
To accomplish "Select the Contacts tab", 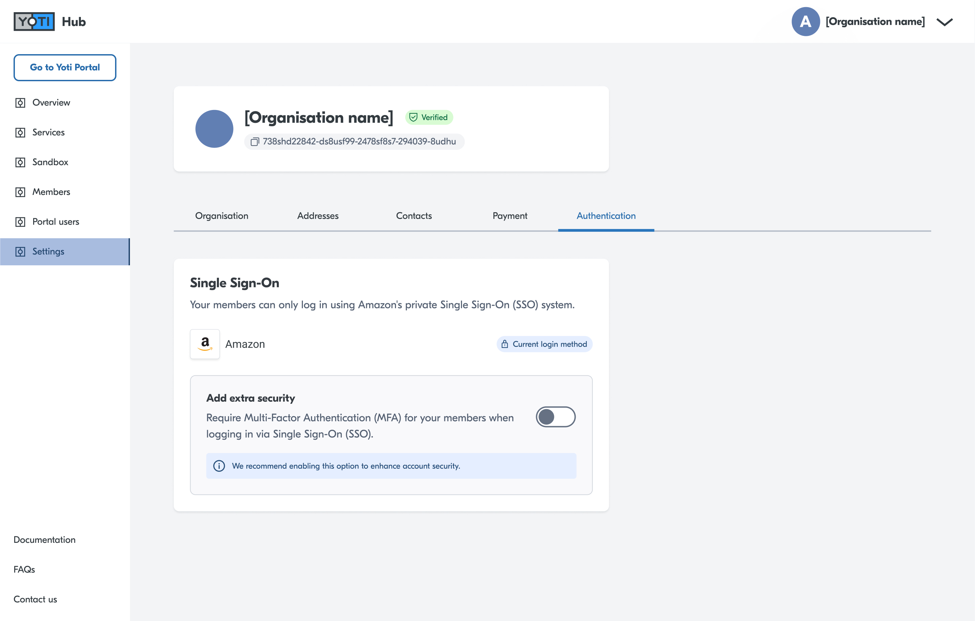I will pos(414,216).
